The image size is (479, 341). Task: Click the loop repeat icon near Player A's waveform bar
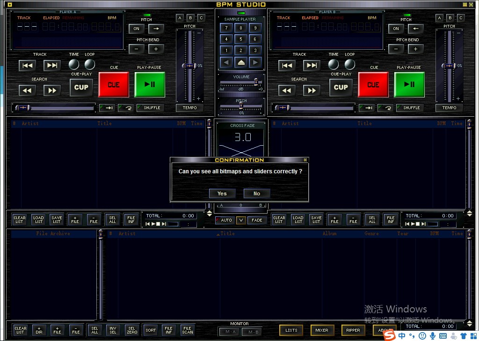pos(125,108)
